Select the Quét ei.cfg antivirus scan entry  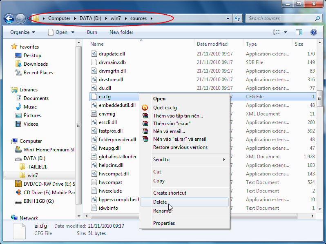coord(165,108)
